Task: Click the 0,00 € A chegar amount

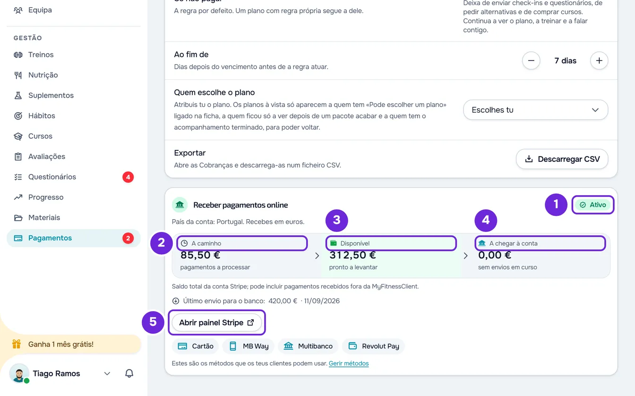Action: 495,255
